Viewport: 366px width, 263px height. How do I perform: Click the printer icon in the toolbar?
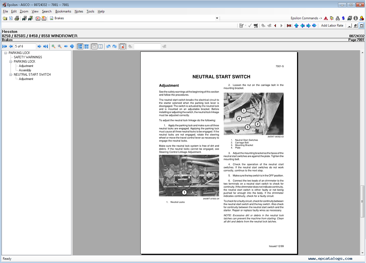(x=17, y=18)
